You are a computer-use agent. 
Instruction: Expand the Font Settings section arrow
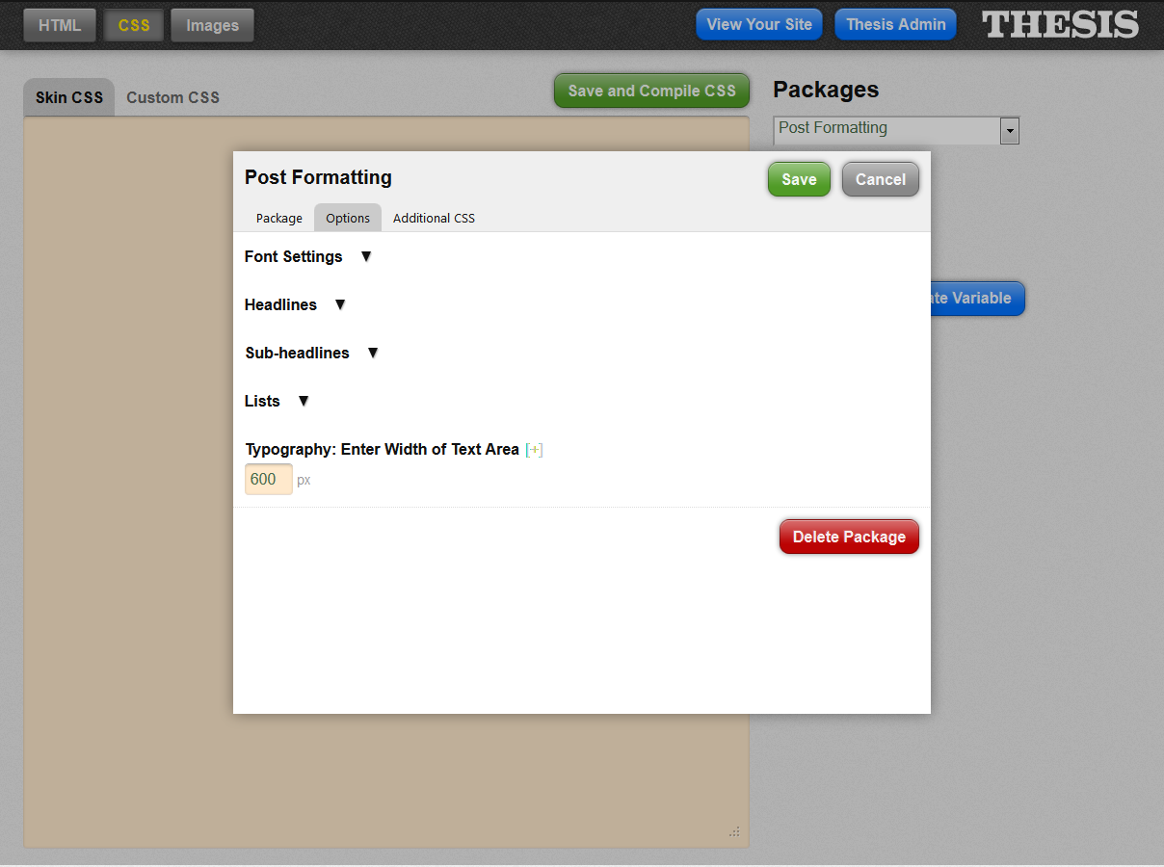tap(365, 256)
